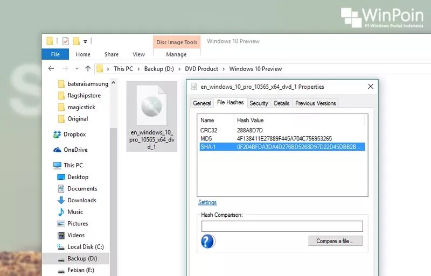Image resolution: width=431 pixels, height=276 pixels.
Task: Switch to the General tab in Properties
Action: click(x=202, y=103)
